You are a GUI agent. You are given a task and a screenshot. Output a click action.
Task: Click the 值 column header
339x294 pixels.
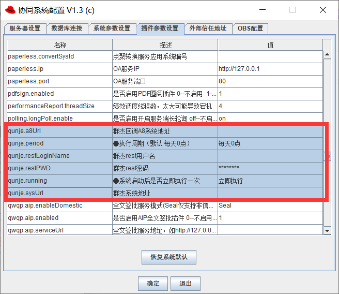pyautogui.click(x=270, y=45)
